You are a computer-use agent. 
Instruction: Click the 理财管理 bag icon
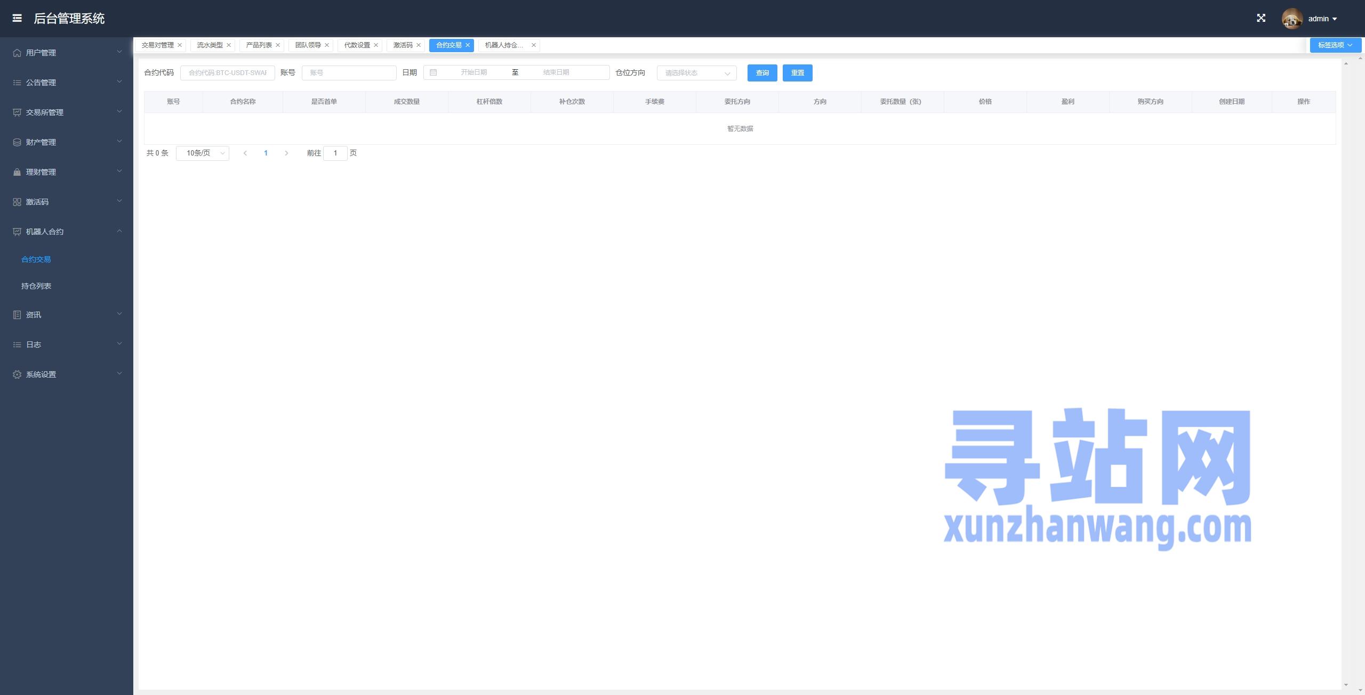coord(17,172)
